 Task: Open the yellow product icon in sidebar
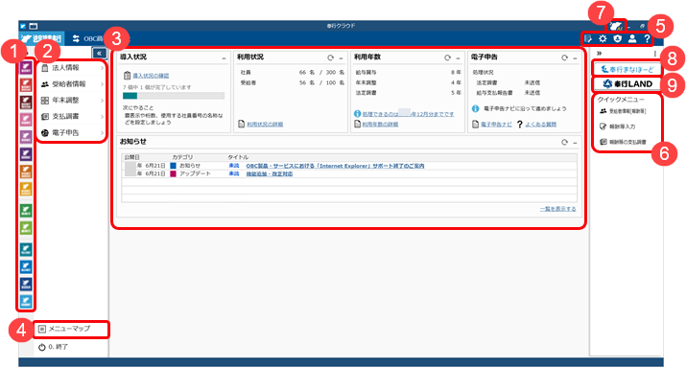coord(26,189)
